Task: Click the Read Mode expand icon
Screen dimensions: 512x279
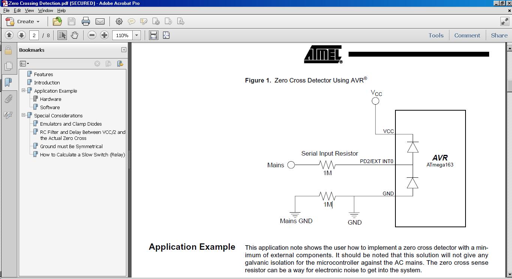Action: [505, 21]
